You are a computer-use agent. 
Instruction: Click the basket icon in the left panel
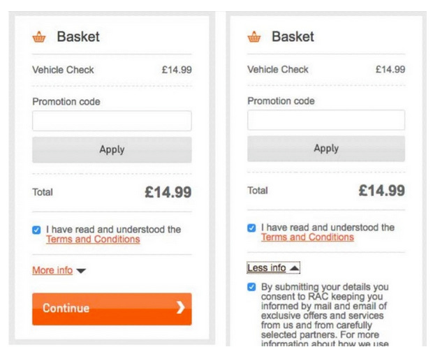(39, 37)
